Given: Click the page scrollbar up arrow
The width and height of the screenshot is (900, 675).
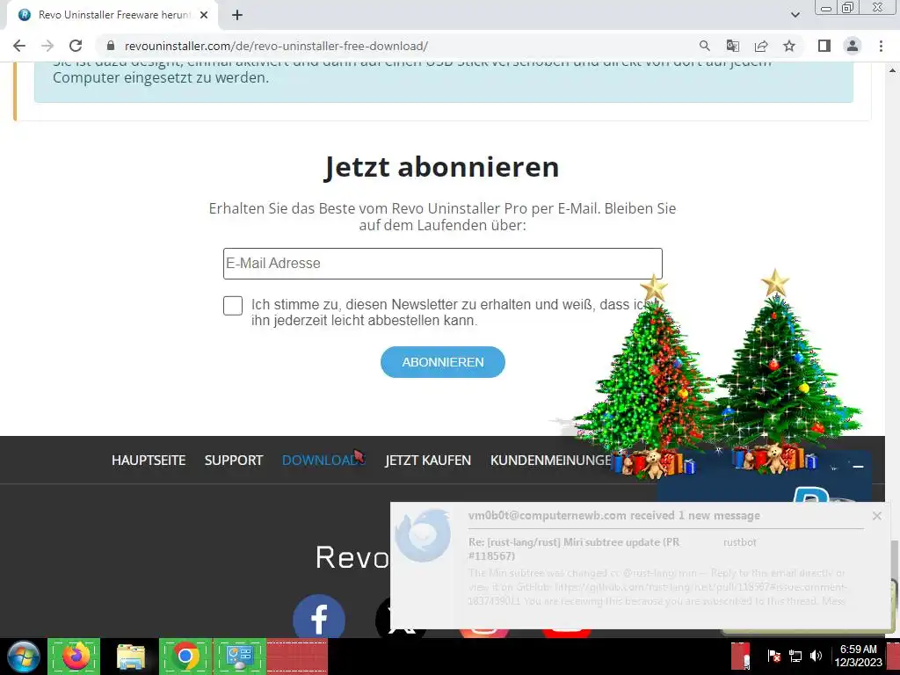Looking at the screenshot, I should pos(893,70).
